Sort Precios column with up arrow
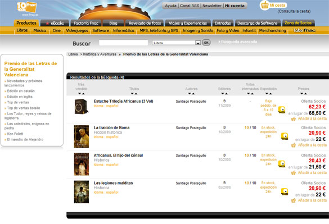Screen dimensions: 329x224 click(x=305, y=93)
